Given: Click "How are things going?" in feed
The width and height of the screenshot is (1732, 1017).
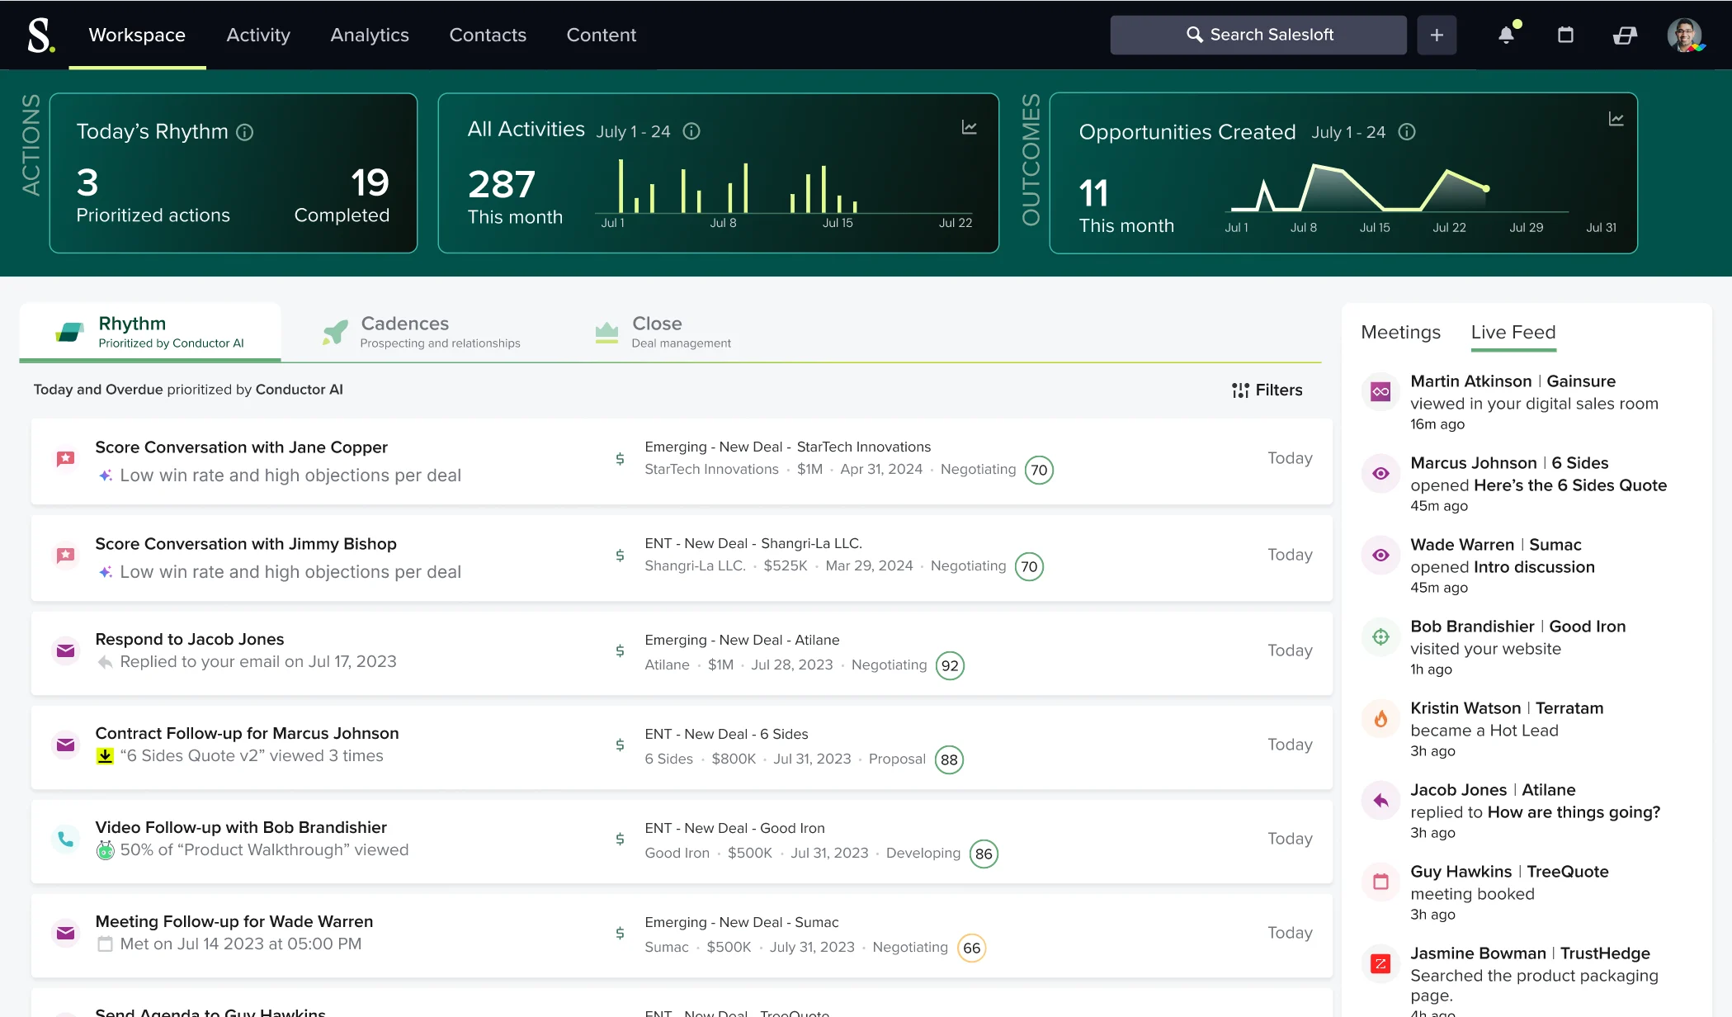Looking at the screenshot, I should [1574, 812].
